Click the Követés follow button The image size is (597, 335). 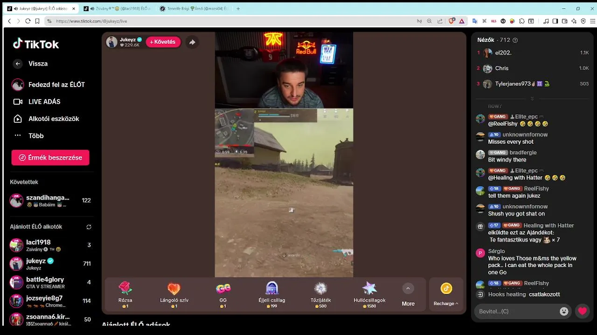click(x=163, y=42)
